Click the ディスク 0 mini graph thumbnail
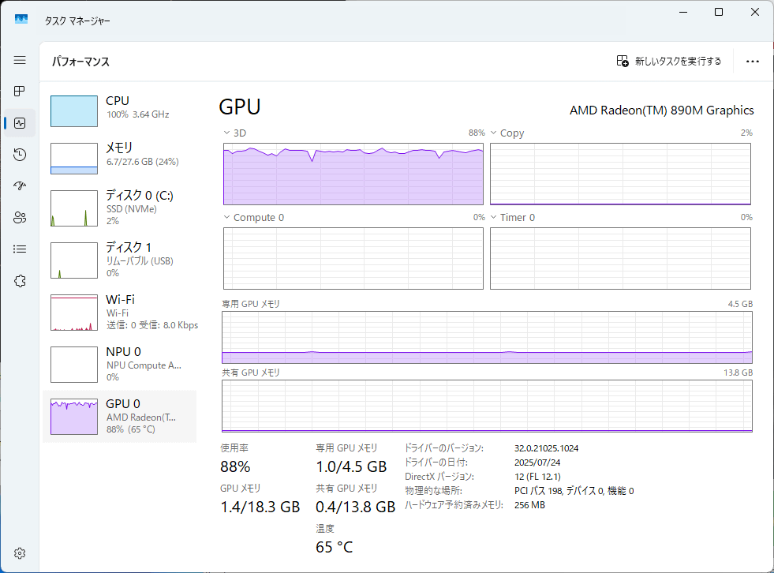This screenshot has width=774, height=573. [x=74, y=208]
